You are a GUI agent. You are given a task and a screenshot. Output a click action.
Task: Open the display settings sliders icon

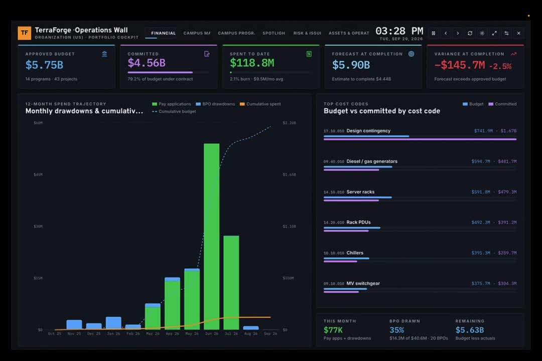[506, 33]
